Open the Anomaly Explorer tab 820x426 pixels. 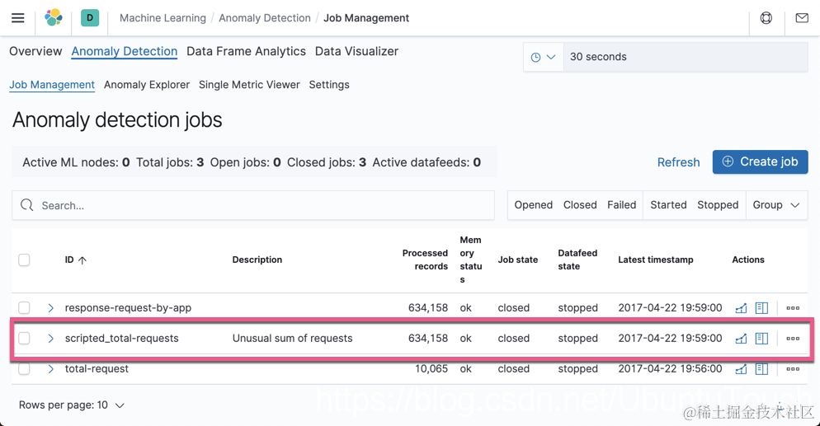coord(147,85)
